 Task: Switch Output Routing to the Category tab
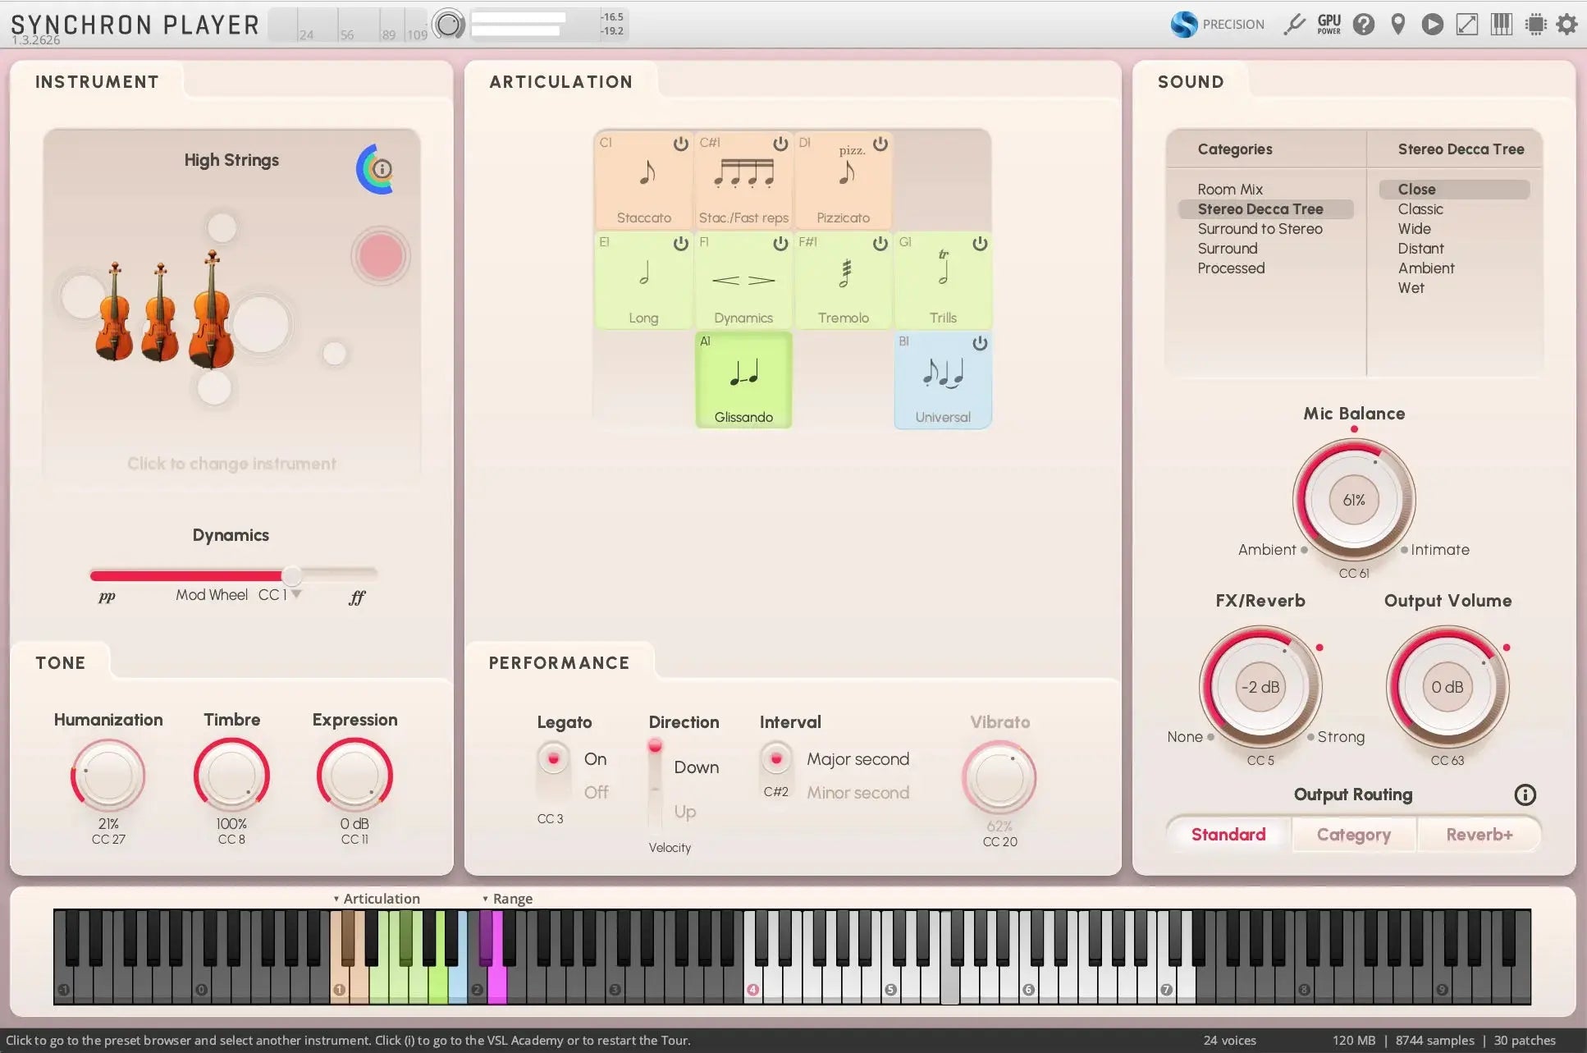(x=1353, y=835)
